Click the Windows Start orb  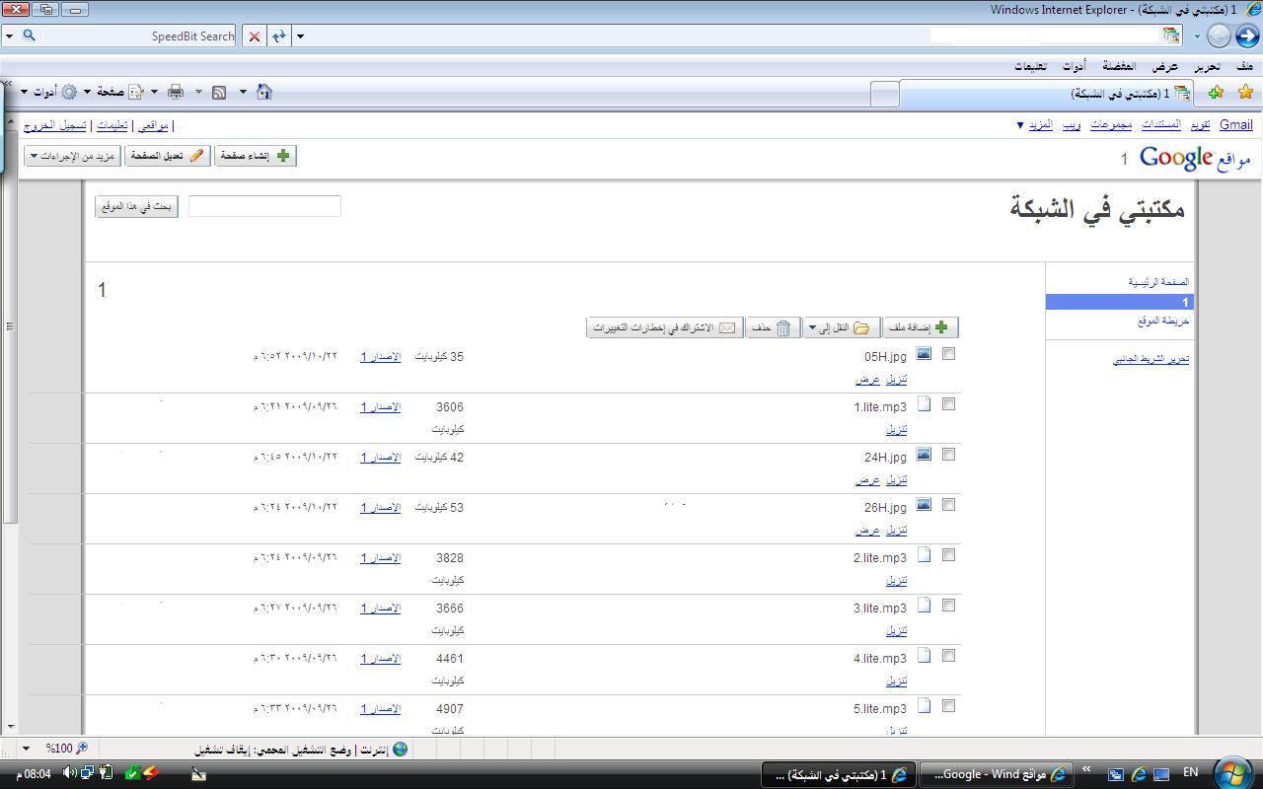click(x=1233, y=773)
